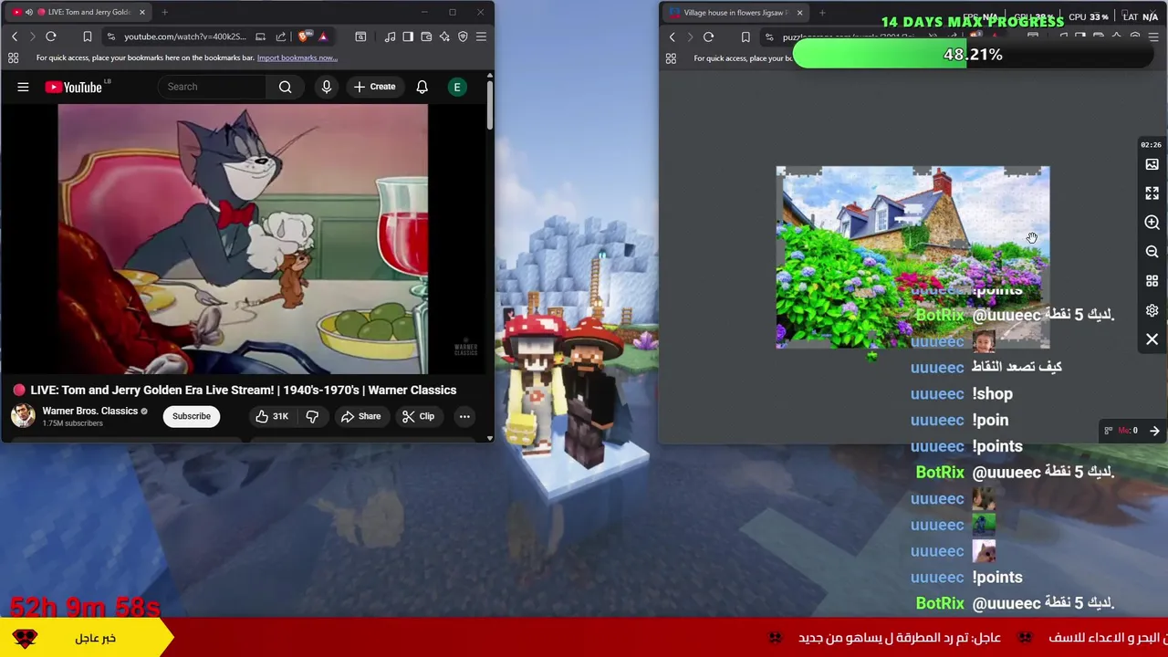Like the video with 31K likes
Screen dimensions: 1168x657
[x=271, y=416]
